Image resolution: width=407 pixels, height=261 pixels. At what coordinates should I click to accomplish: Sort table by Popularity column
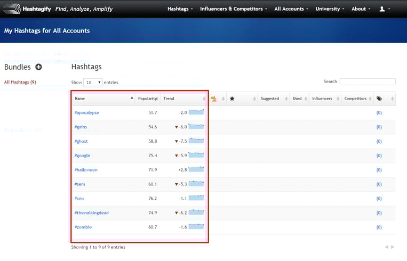tap(147, 99)
